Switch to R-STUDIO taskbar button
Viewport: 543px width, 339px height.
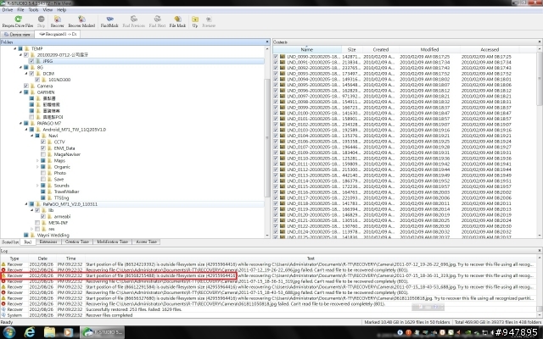tap(103, 332)
